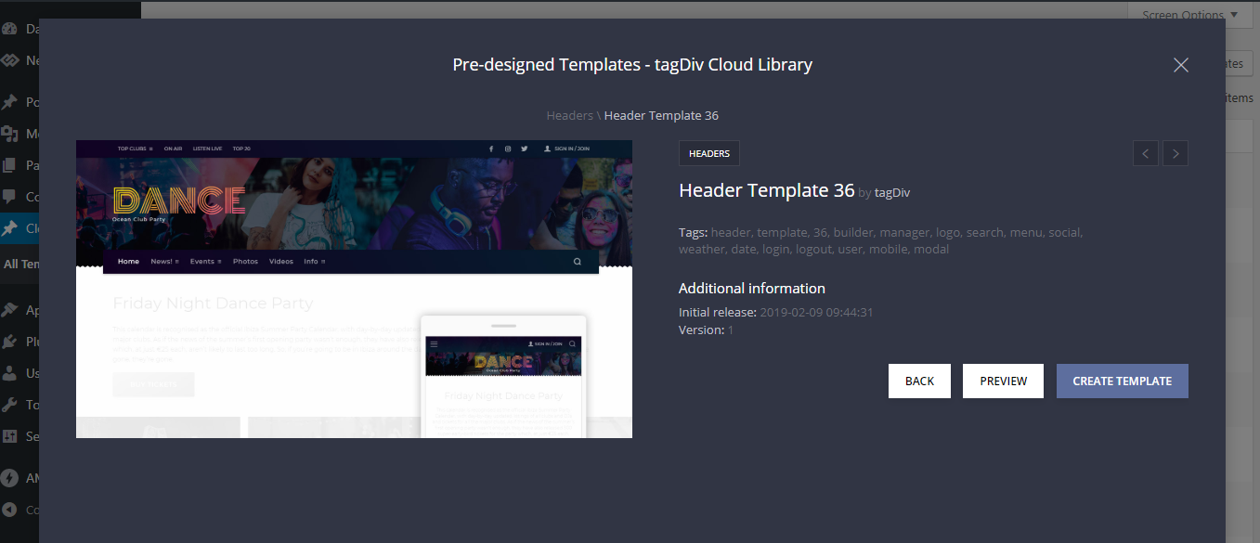The width and height of the screenshot is (1260, 543).
Task: Click the 'manager' tag
Action: click(904, 232)
